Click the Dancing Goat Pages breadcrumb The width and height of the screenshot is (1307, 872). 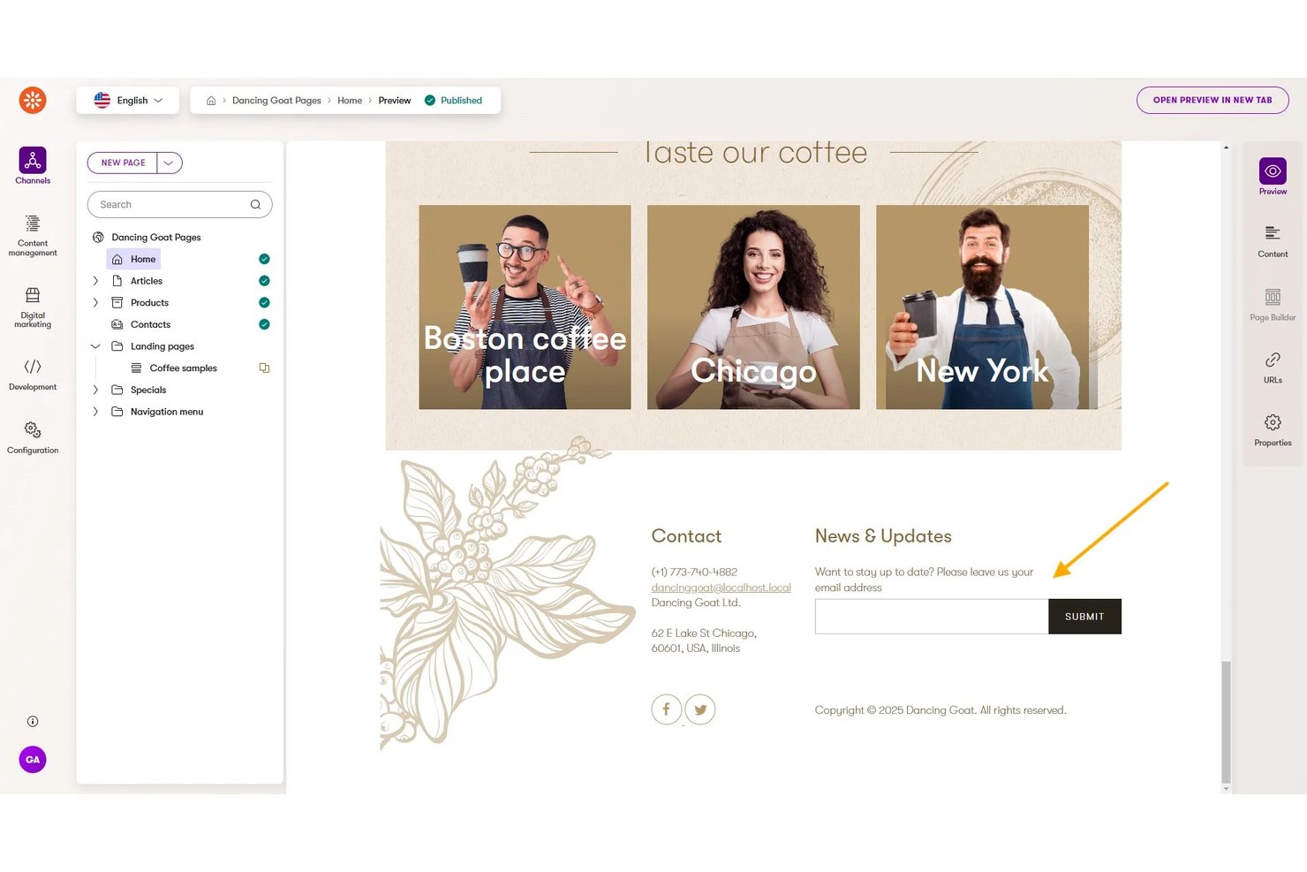(276, 101)
